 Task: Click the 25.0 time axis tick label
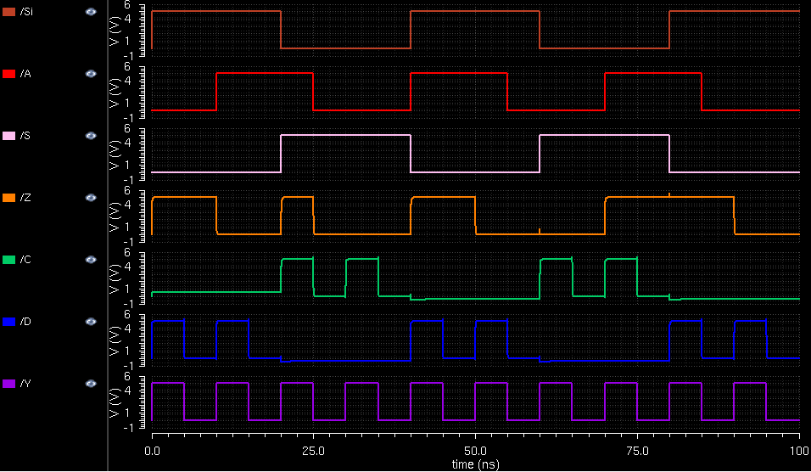pyautogui.click(x=313, y=451)
